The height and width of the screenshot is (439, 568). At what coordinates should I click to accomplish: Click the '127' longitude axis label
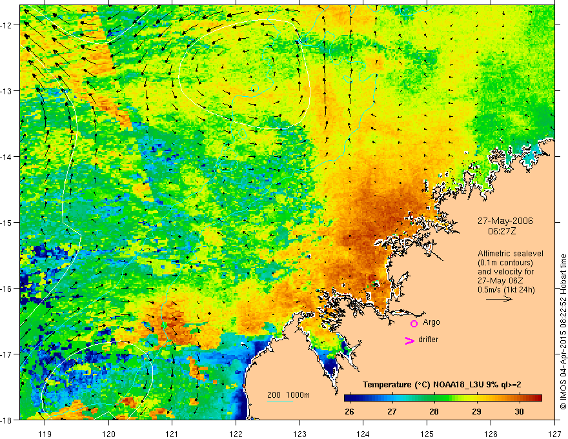point(554,434)
